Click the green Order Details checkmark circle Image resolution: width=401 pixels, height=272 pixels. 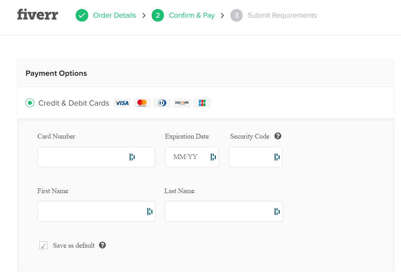[x=82, y=15]
